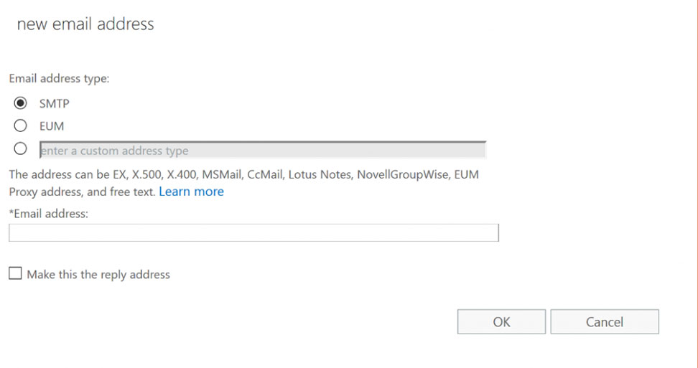
Task: Confirm with the OK button
Action: pyautogui.click(x=501, y=322)
